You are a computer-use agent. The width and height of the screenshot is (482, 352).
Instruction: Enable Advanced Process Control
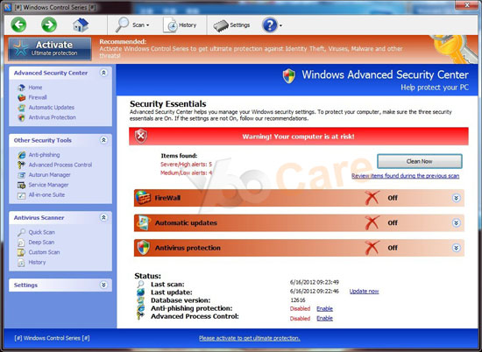pyautogui.click(x=324, y=318)
